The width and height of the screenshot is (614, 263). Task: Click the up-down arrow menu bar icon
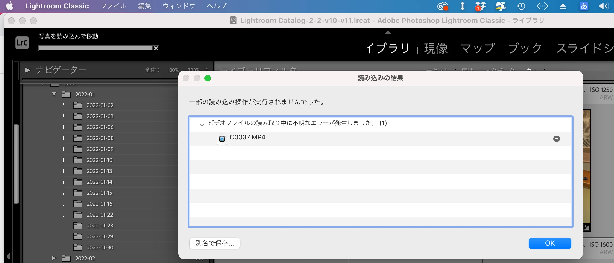coord(462,6)
